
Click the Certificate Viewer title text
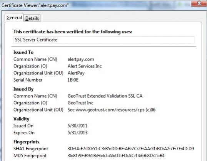35,5
